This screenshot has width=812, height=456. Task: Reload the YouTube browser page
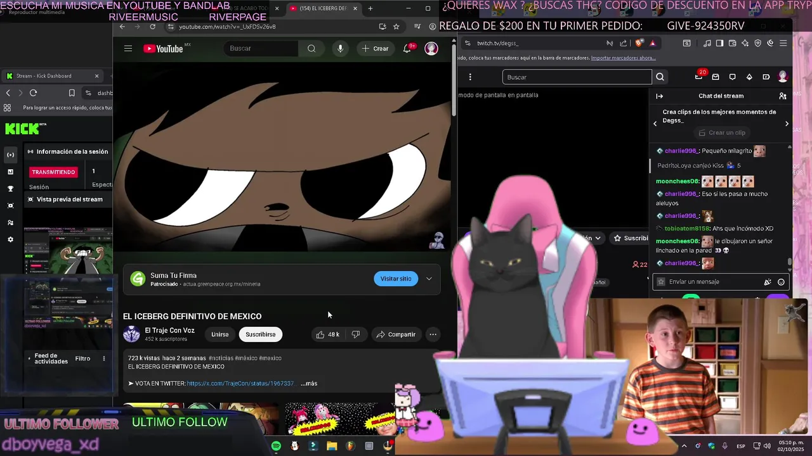152,27
